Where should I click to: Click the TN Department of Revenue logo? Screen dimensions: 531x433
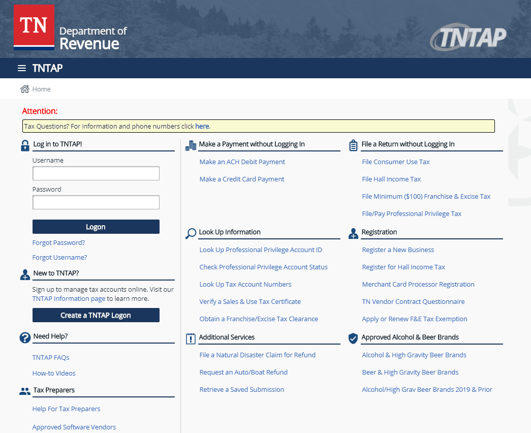point(71,28)
